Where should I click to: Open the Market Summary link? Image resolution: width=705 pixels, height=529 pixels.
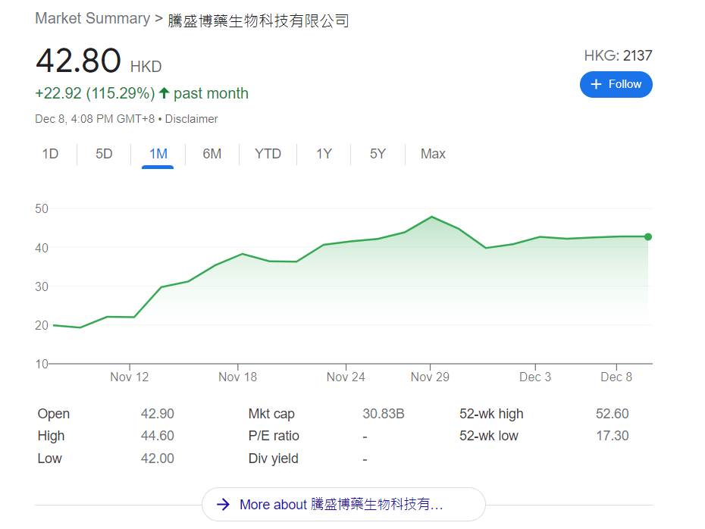click(x=92, y=18)
